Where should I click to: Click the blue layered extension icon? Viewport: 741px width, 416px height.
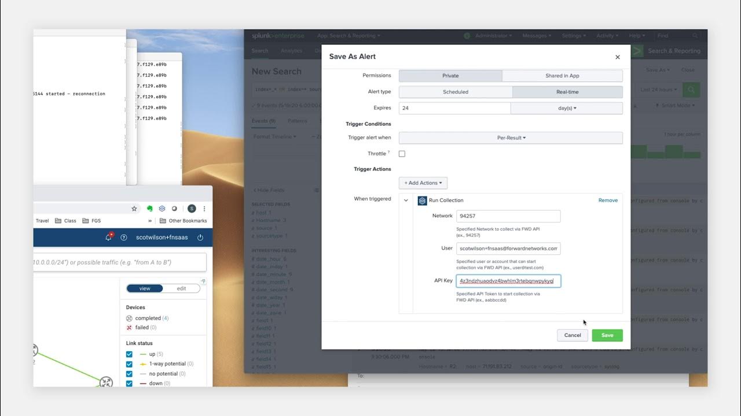coord(163,209)
